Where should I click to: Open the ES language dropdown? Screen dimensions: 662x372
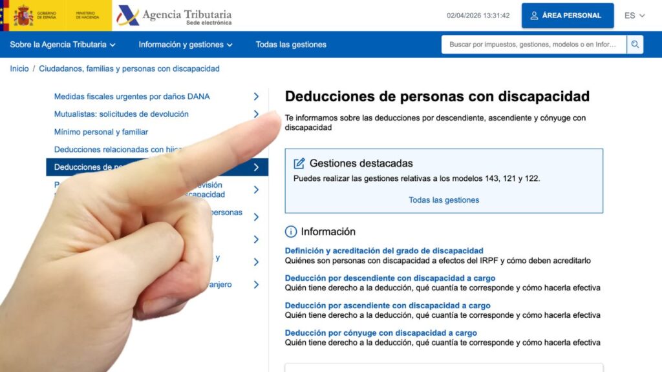click(x=634, y=15)
